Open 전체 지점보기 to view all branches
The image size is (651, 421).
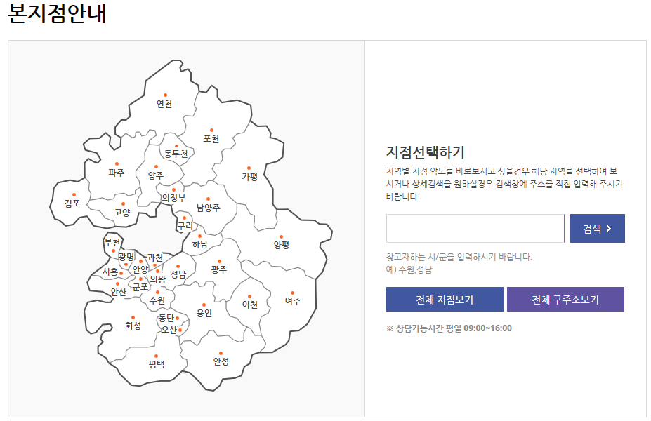click(x=444, y=298)
